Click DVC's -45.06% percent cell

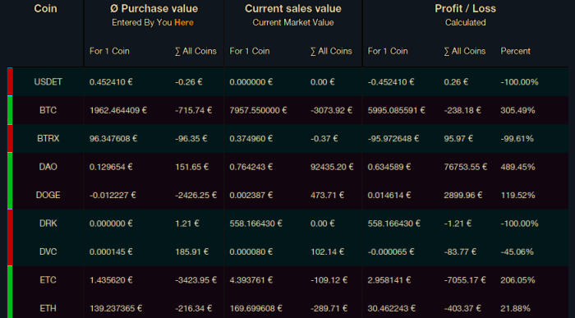point(517,251)
